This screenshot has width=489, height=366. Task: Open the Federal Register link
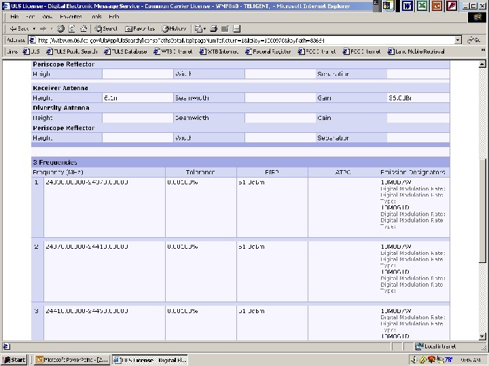[268, 52]
